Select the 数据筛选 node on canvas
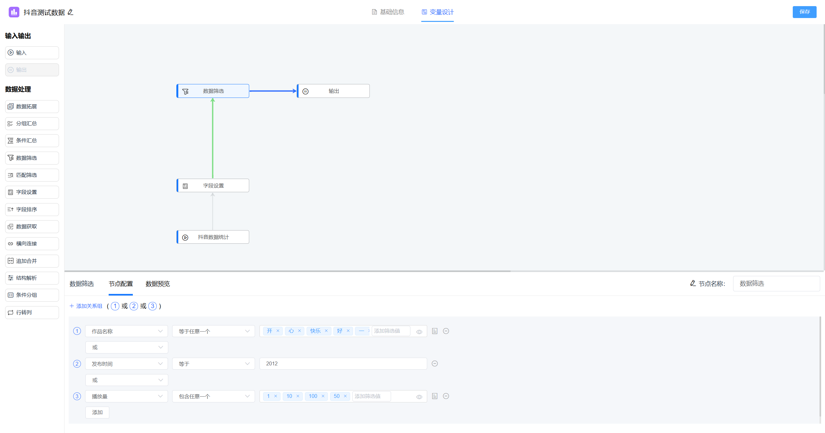 point(213,91)
